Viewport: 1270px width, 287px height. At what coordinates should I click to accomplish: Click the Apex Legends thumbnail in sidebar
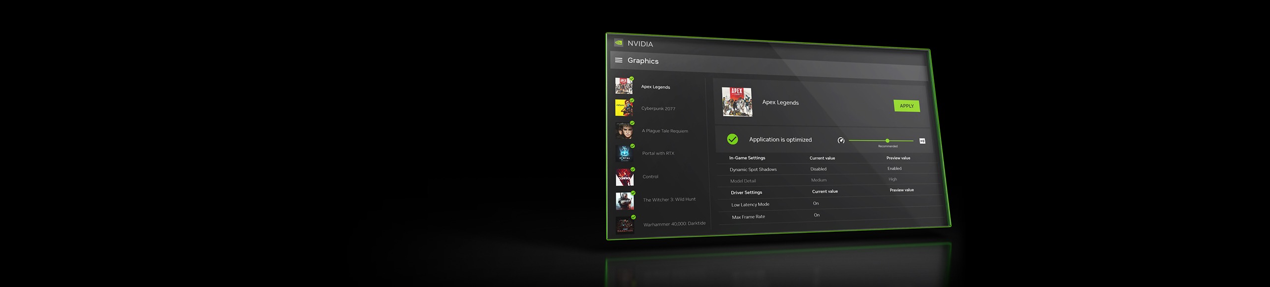click(x=624, y=86)
